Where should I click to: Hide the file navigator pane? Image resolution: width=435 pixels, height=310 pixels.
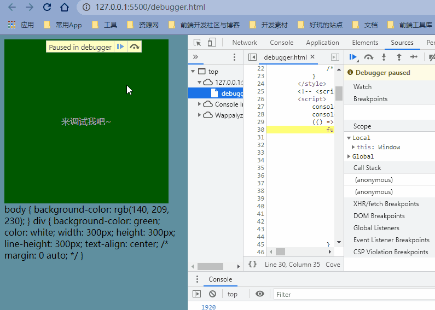coord(252,57)
